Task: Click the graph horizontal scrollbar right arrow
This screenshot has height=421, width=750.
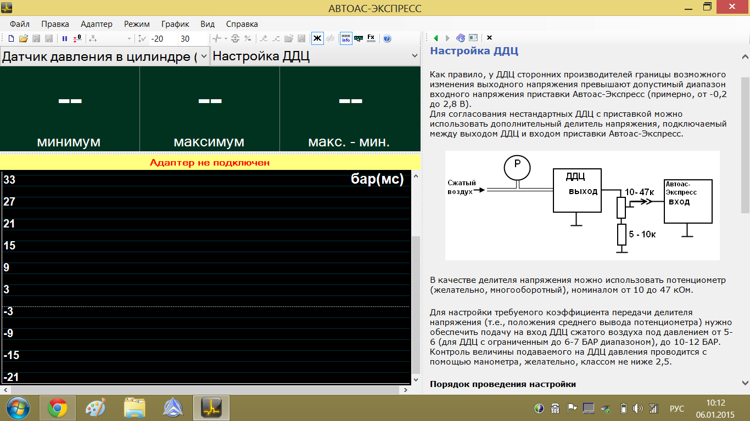Action: tap(406, 390)
